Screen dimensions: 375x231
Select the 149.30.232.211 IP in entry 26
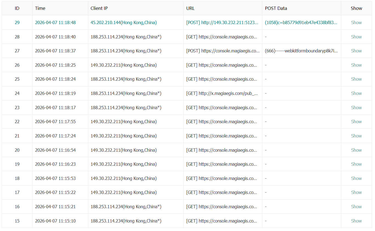click(123, 65)
